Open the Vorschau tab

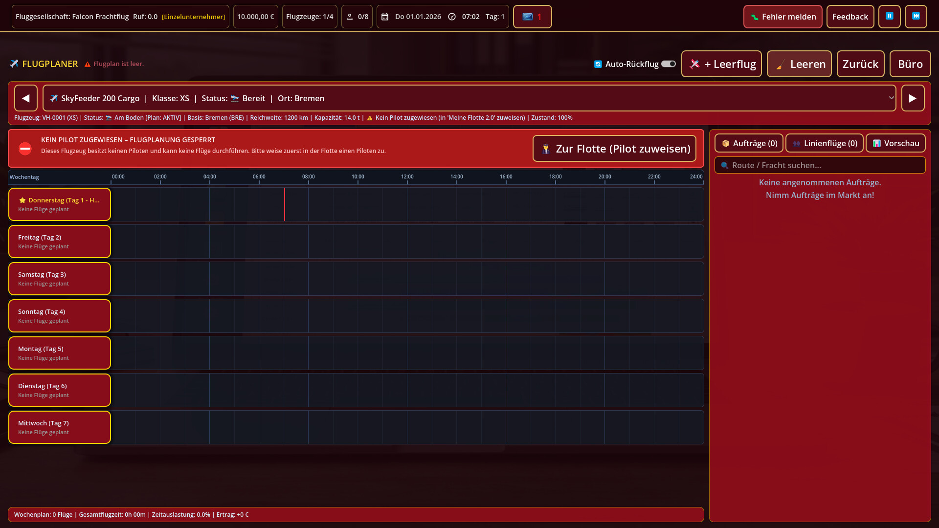(x=895, y=143)
